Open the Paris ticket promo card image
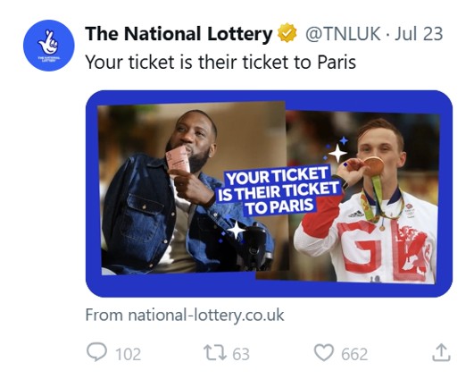 pos(269,194)
